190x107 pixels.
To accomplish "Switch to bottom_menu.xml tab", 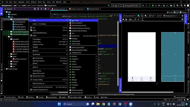I will 77,9.
